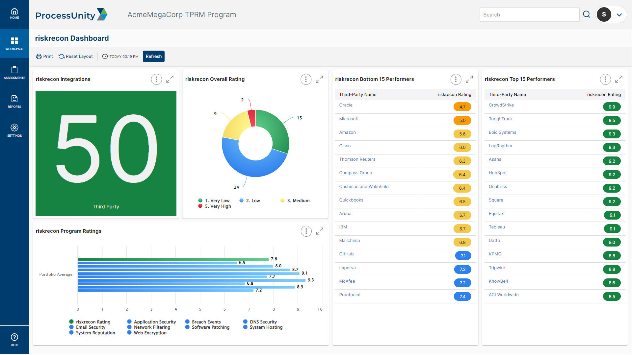Open the CrowdStrike third-party link
The image size is (632, 355).
click(501, 105)
